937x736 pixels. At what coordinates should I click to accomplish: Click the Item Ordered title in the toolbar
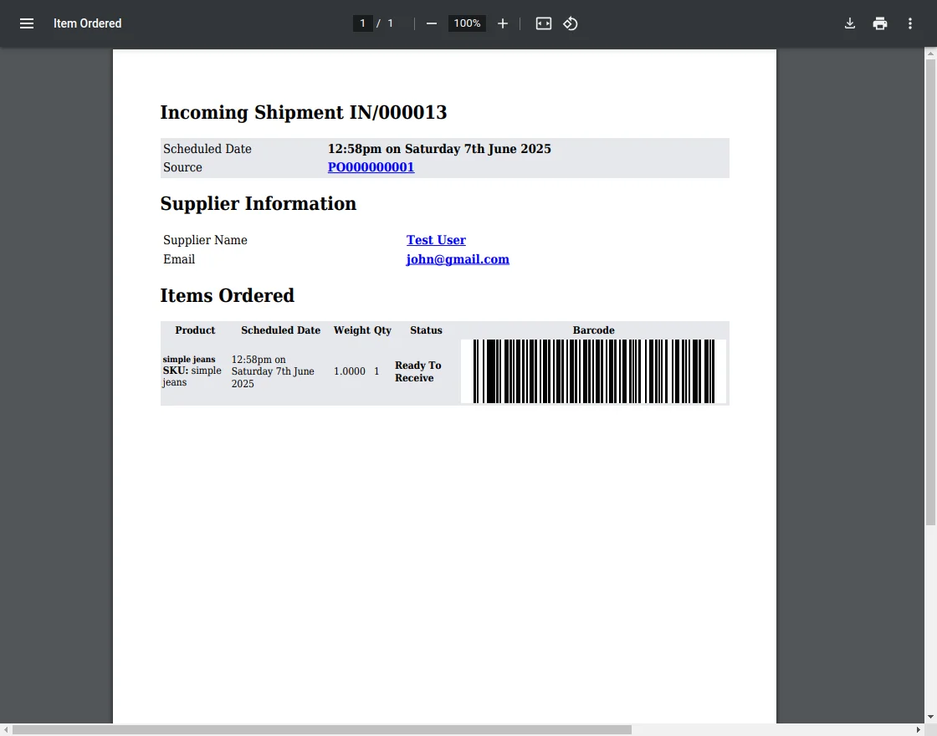pyautogui.click(x=87, y=23)
